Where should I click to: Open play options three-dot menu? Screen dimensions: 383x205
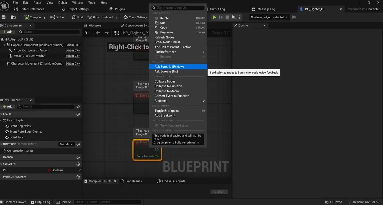pos(240,17)
